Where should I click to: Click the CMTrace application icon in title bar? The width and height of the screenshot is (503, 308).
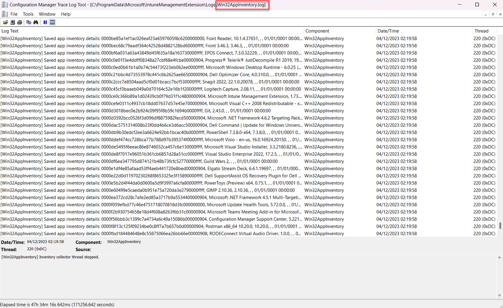click(5, 5)
